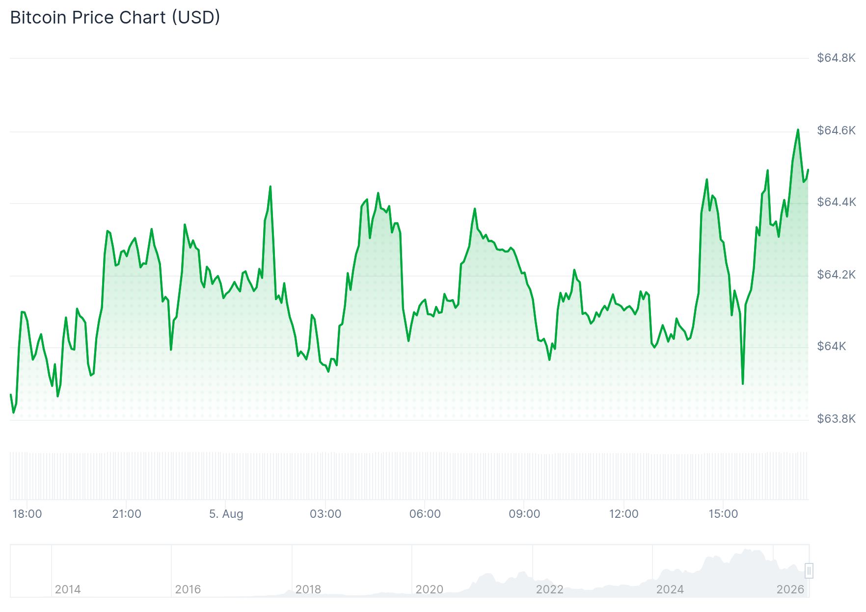Click the highest price peak on the line
Image resolution: width=866 pixels, height=612 pixels.
pyautogui.click(x=798, y=130)
